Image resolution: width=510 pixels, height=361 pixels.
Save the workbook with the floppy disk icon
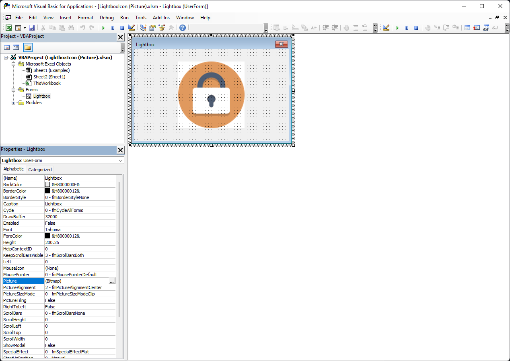32,28
